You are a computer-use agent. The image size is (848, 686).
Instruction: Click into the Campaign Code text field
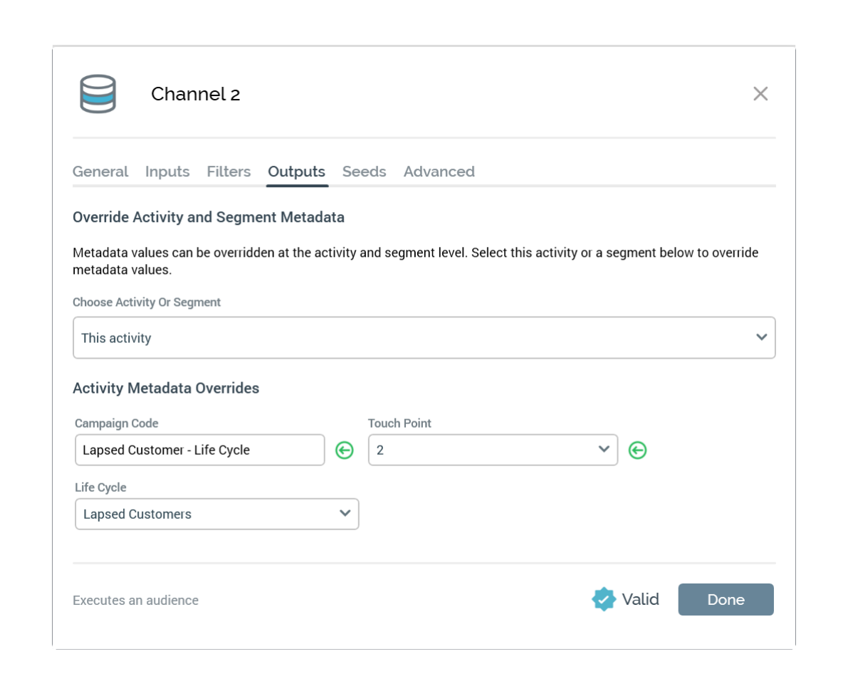coord(199,450)
